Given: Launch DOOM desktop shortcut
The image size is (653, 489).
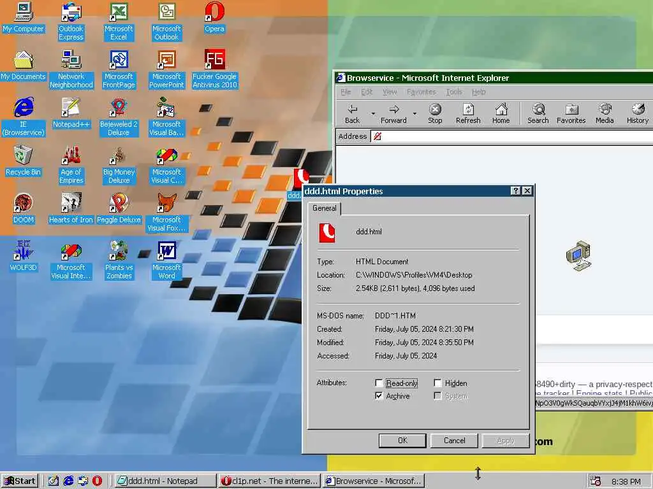Looking at the screenshot, I should click(x=24, y=209).
